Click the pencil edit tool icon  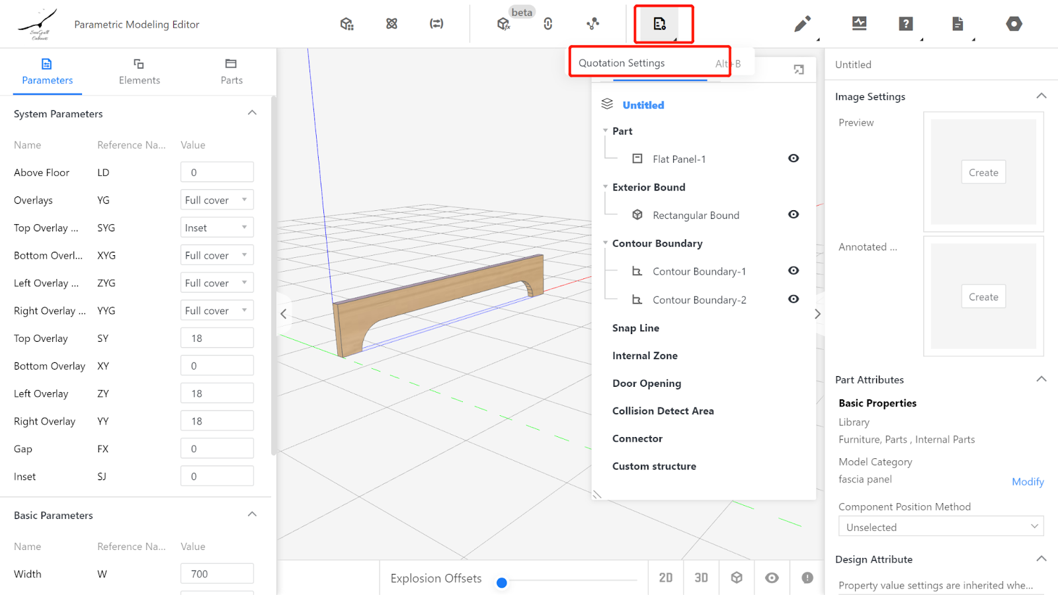(x=802, y=24)
